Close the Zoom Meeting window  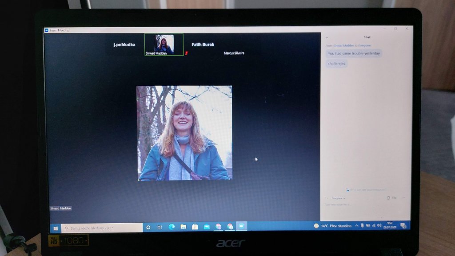(407, 29)
